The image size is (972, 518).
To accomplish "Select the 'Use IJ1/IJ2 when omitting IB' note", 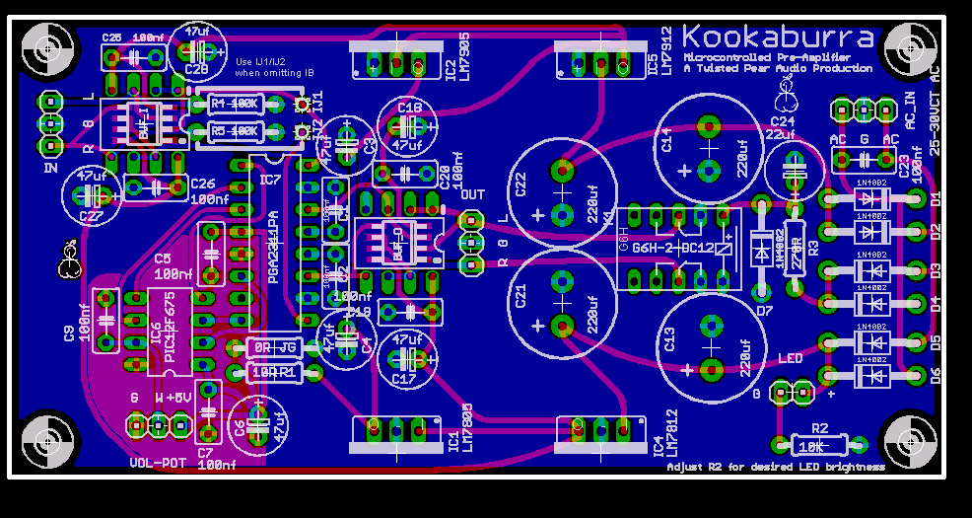I will (274, 67).
